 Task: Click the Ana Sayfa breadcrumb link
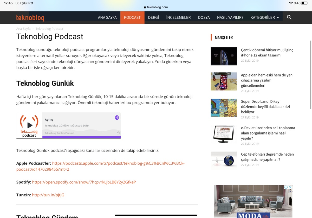coord(23,29)
